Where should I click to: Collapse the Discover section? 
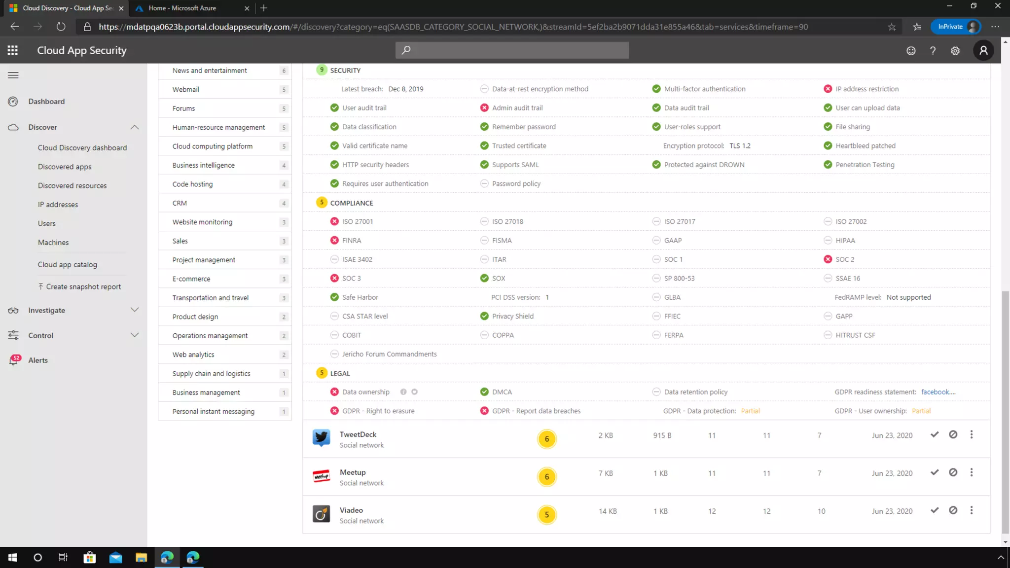[135, 127]
